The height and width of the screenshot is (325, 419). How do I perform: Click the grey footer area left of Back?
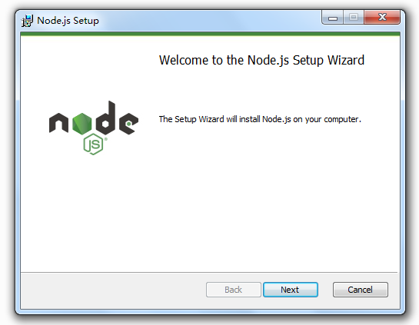112,290
